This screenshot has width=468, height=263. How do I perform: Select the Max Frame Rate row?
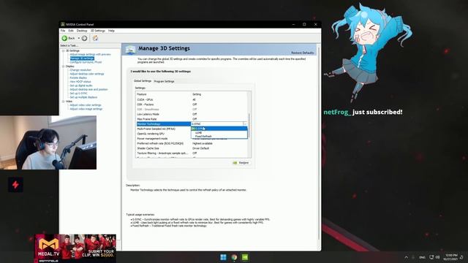tap(191, 119)
